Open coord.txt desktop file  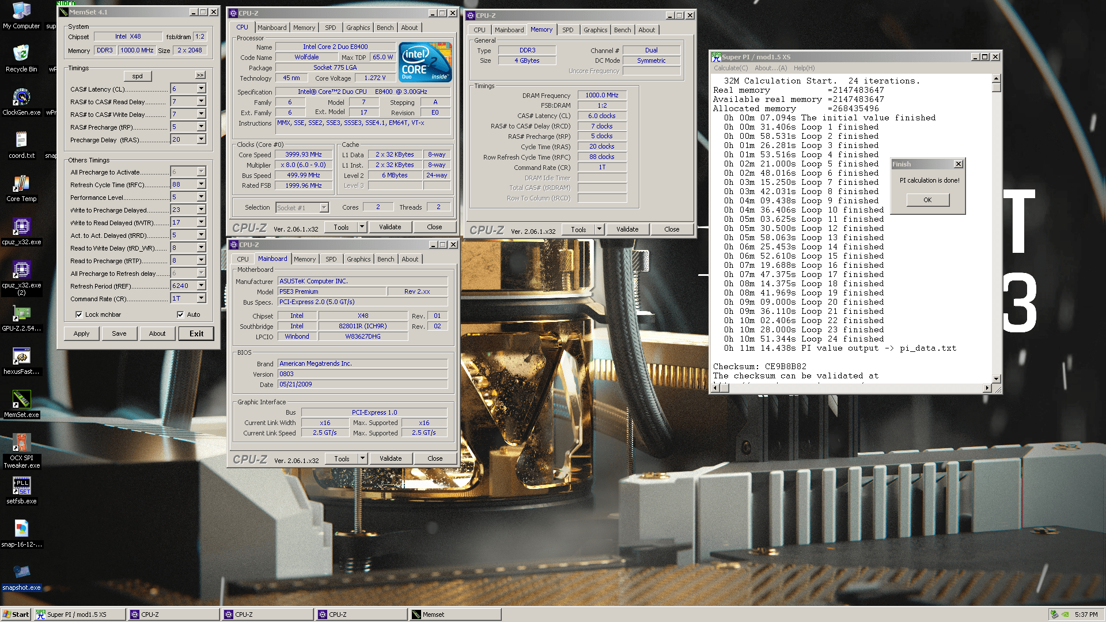(21, 145)
